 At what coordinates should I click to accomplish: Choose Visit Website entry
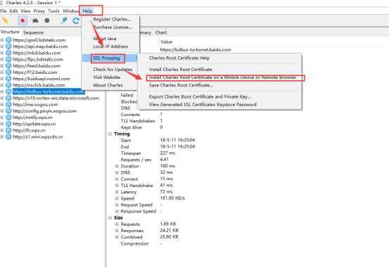click(107, 77)
